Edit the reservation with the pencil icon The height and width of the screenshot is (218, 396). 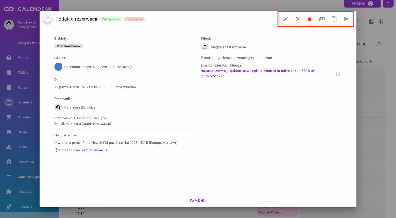(286, 19)
